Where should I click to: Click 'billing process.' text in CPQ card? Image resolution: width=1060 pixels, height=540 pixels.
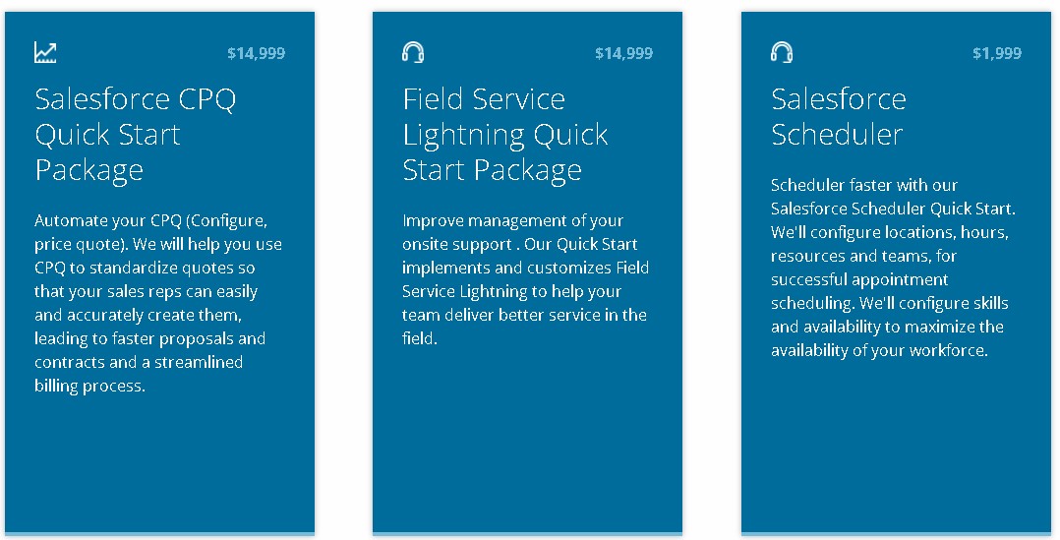coord(89,386)
